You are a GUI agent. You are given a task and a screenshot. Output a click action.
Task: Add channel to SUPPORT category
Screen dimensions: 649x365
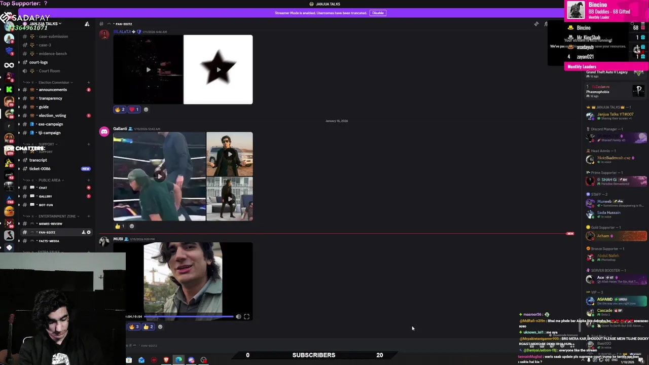88,144
